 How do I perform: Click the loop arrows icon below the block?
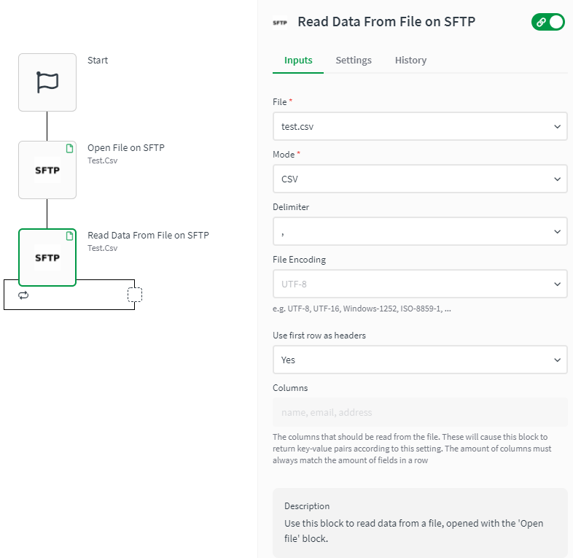coord(23,295)
